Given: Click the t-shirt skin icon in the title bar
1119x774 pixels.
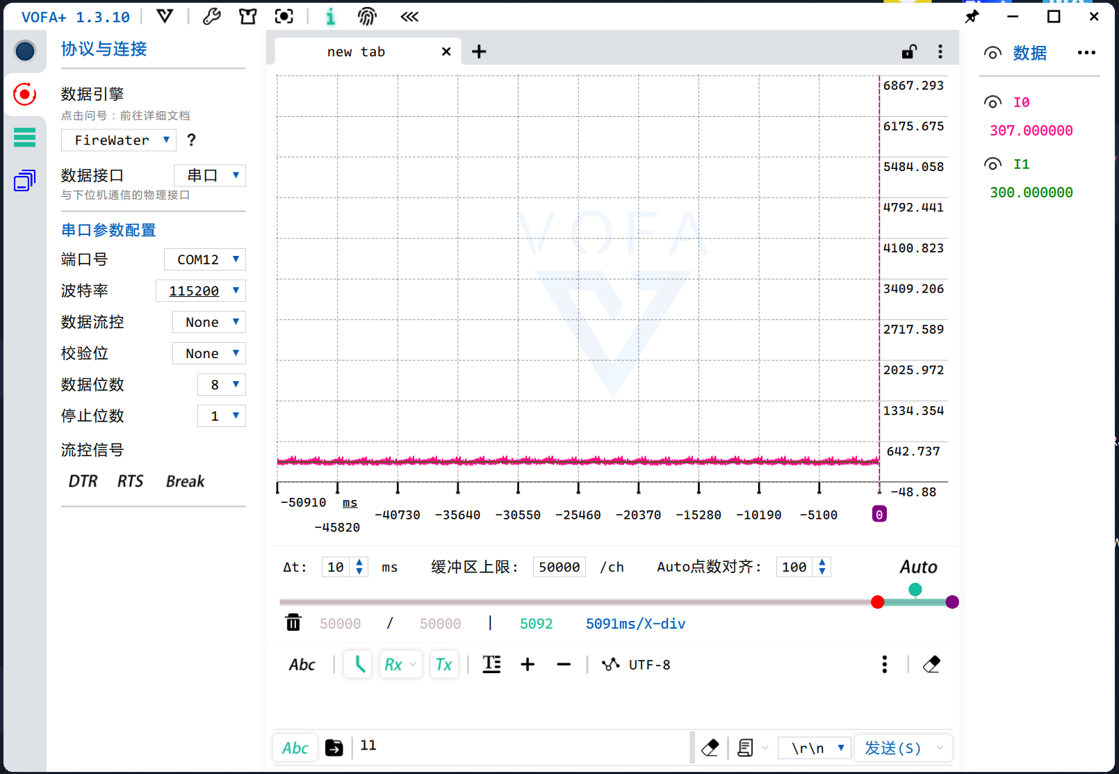Looking at the screenshot, I should point(248,16).
